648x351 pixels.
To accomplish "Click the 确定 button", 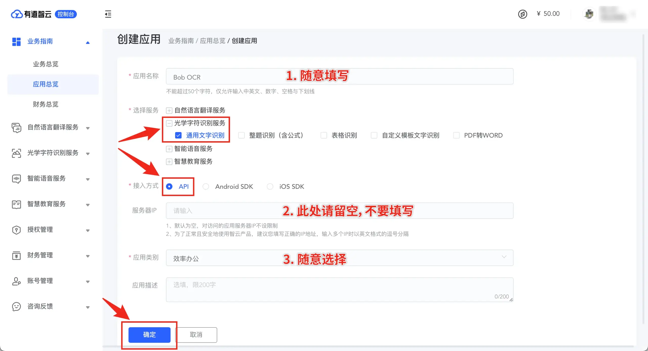I will pos(149,335).
